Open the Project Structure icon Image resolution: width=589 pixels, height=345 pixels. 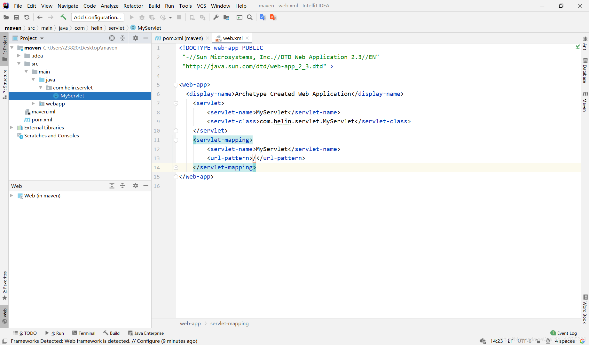point(226,17)
